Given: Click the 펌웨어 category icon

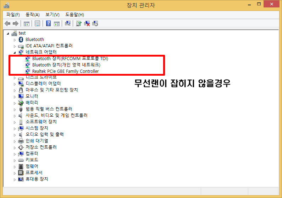Looking at the screenshot, I should click(21, 167).
